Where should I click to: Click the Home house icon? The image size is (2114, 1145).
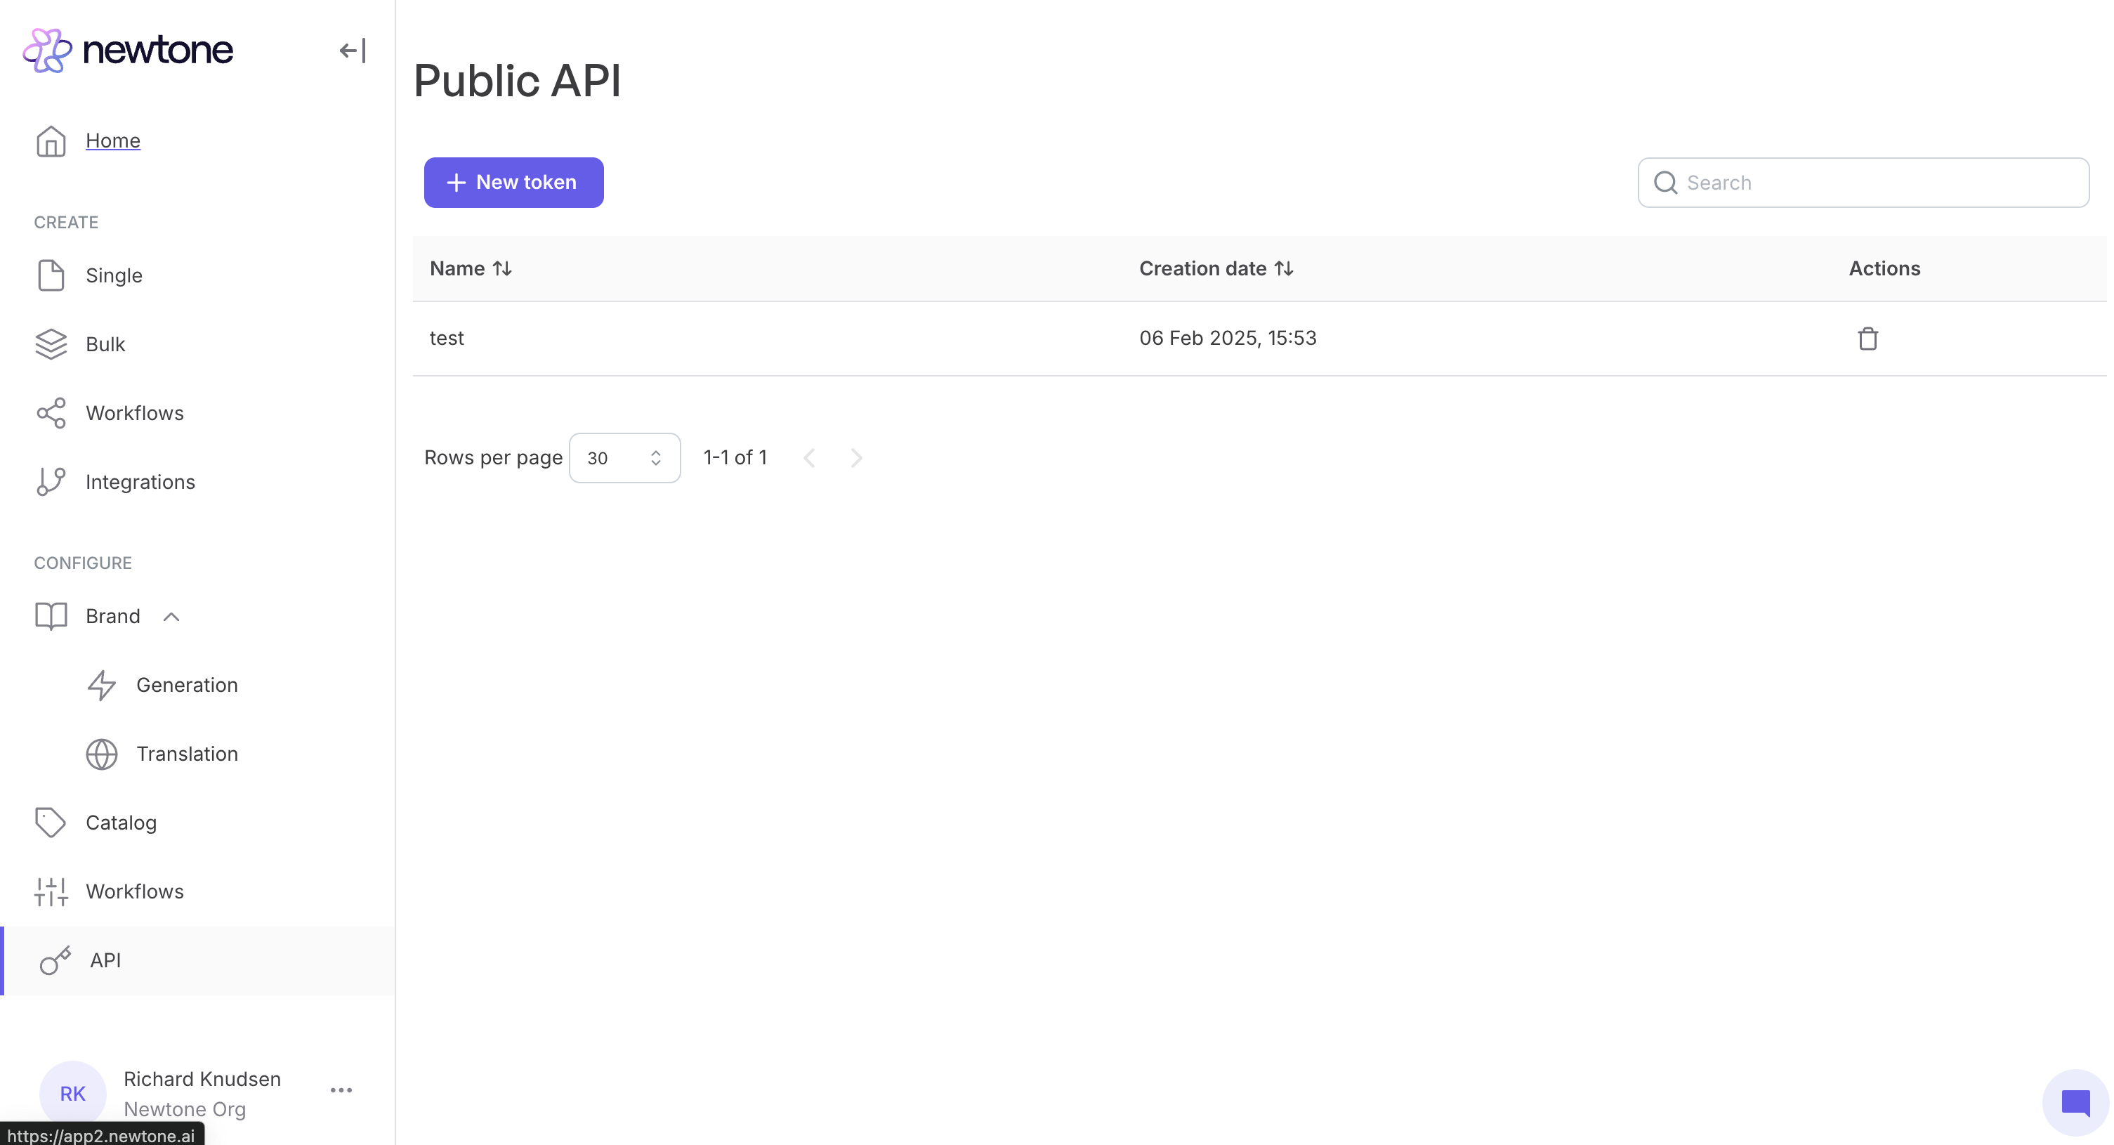click(x=51, y=141)
